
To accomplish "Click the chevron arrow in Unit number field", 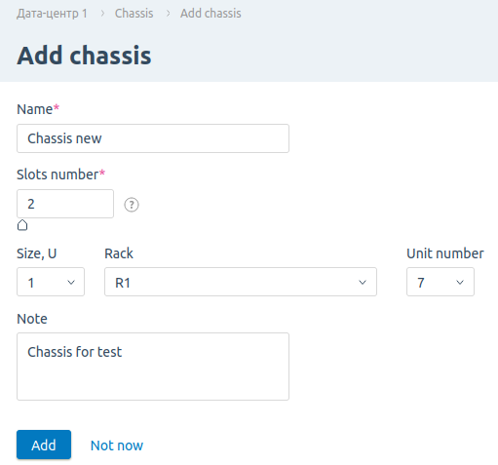I will [x=460, y=282].
